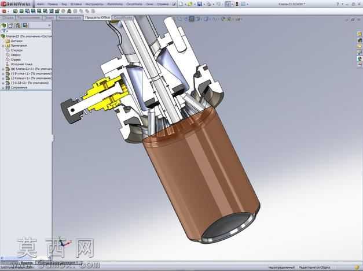363x271 pixels.
Task: Switch to the Эскиз toolbar tab
Action: click(x=49, y=17)
